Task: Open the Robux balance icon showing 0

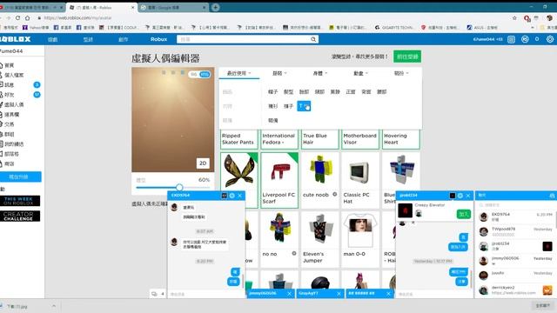Action: pyautogui.click(x=525, y=39)
